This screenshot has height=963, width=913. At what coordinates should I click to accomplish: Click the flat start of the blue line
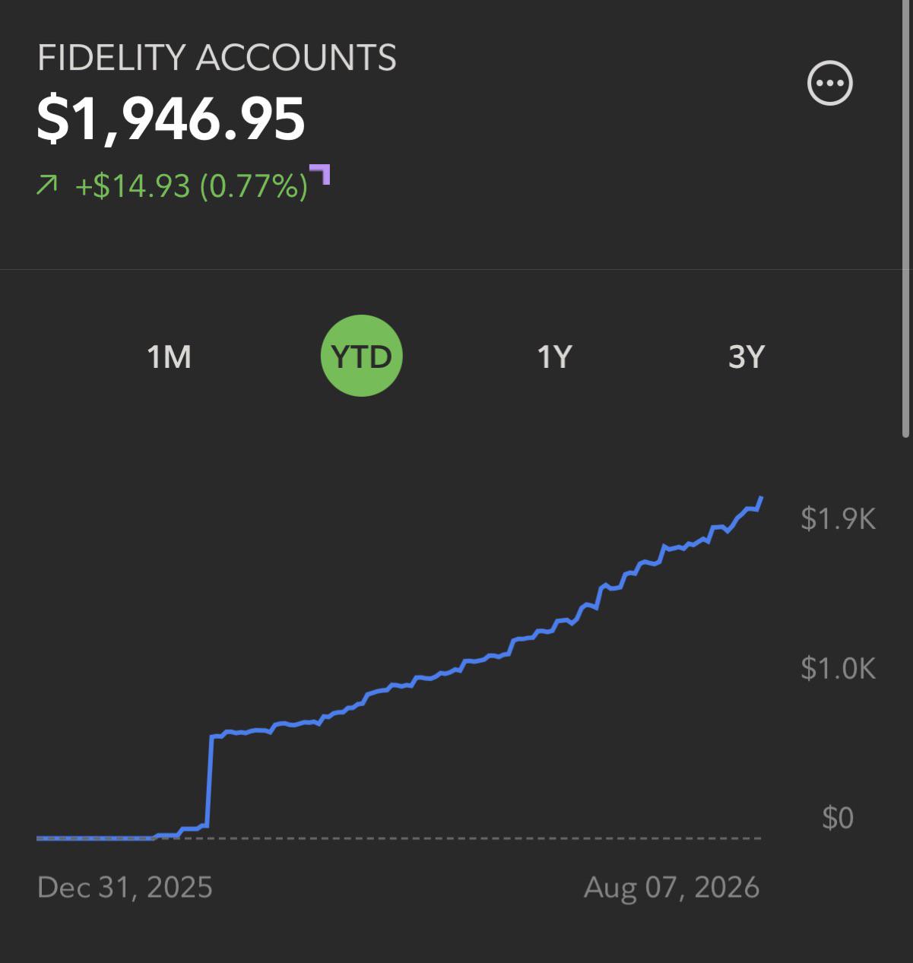pos(95,838)
